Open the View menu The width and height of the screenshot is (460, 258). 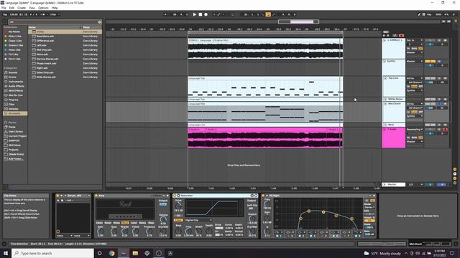tap(32, 8)
